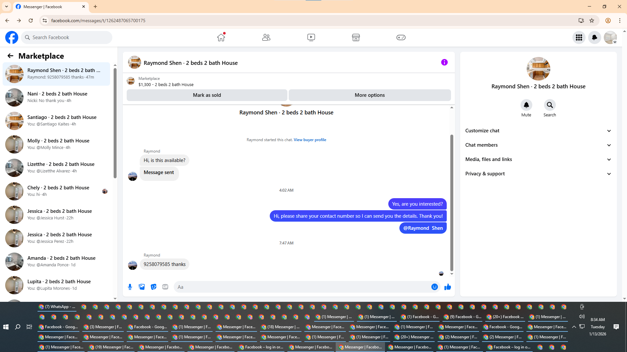Click the voice clip microphone icon
The image size is (627, 352).
tap(130, 287)
